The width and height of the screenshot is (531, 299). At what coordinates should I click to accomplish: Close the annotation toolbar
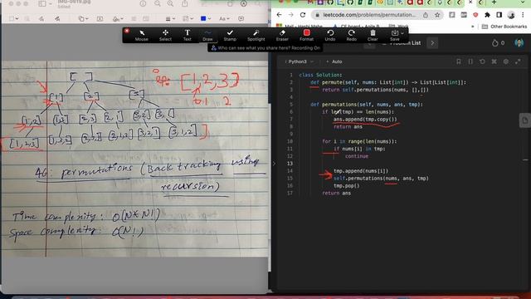[x=127, y=31]
